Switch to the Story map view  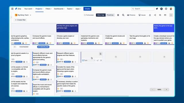pyautogui.click(x=101, y=15)
